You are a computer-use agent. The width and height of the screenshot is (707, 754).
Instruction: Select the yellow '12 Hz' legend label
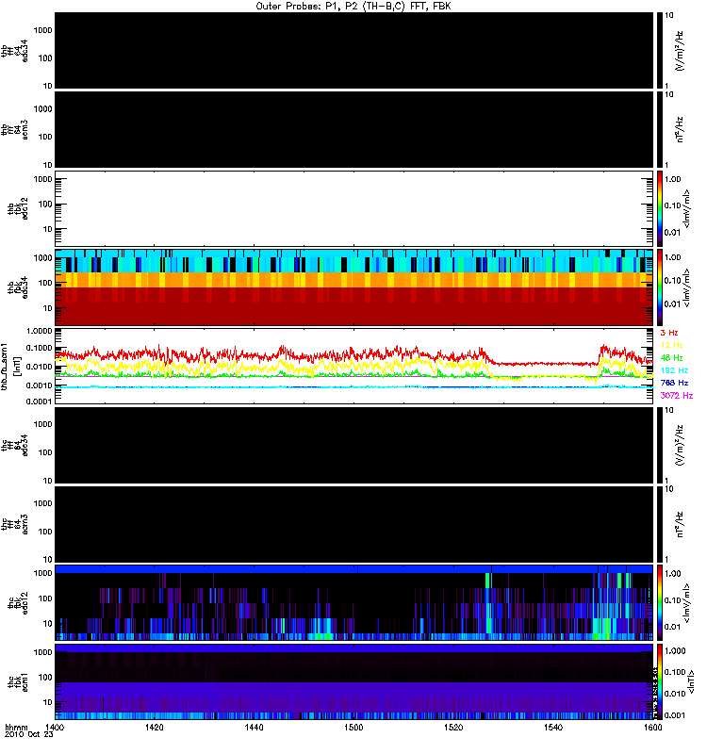[671, 345]
